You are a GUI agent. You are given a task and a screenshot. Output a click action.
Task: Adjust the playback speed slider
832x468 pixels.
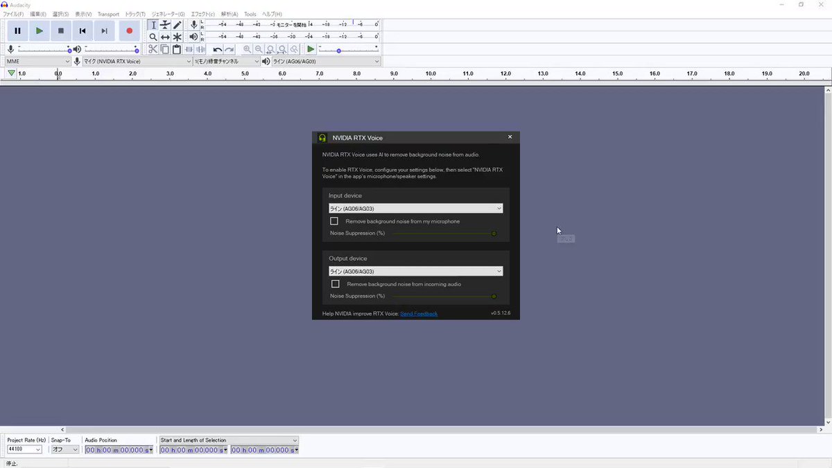tap(348, 49)
